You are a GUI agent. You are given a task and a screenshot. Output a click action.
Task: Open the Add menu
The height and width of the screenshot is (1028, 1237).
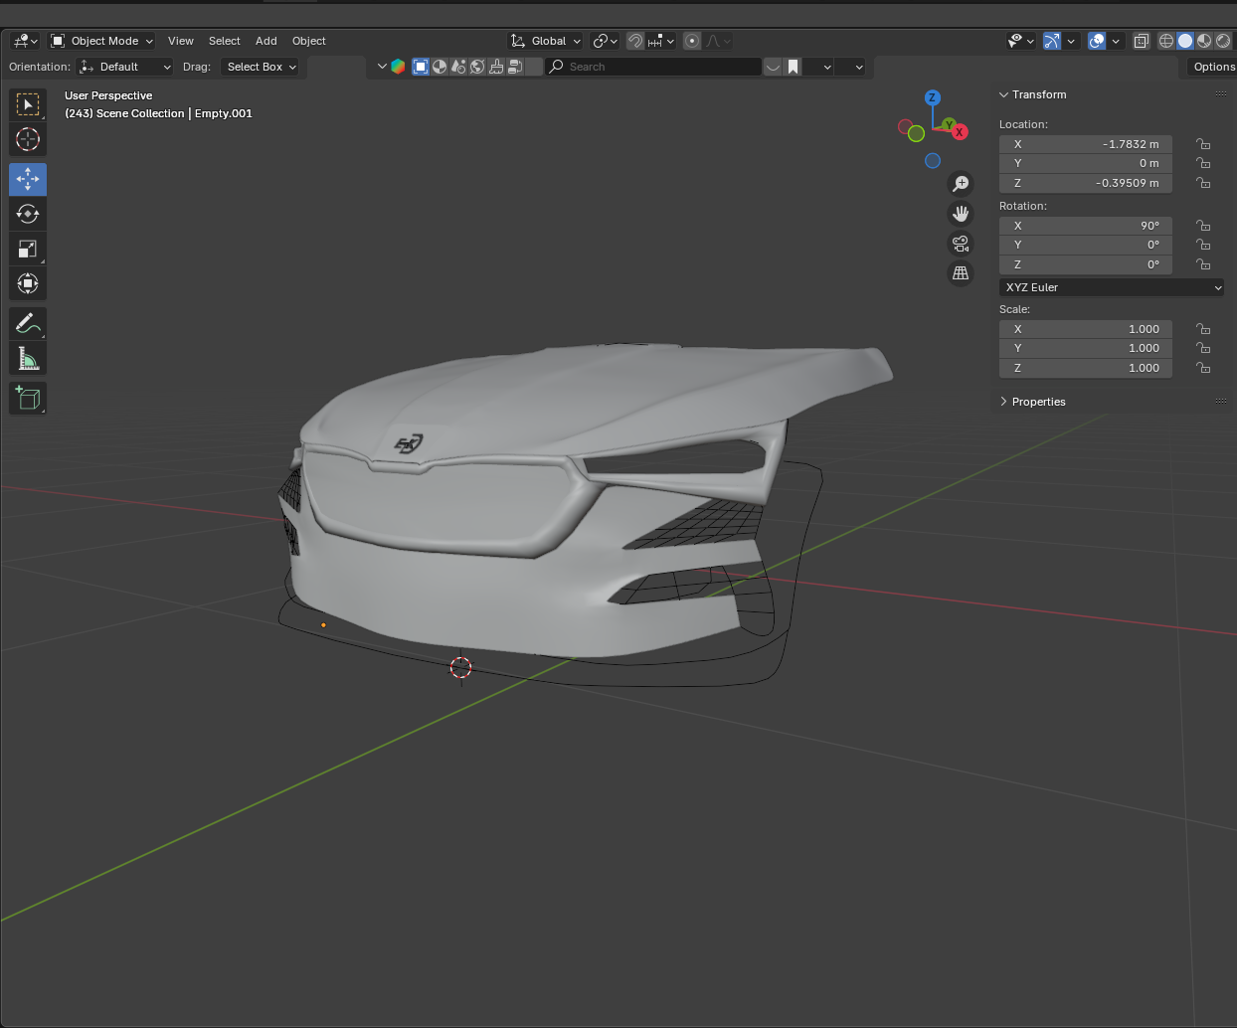point(265,41)
